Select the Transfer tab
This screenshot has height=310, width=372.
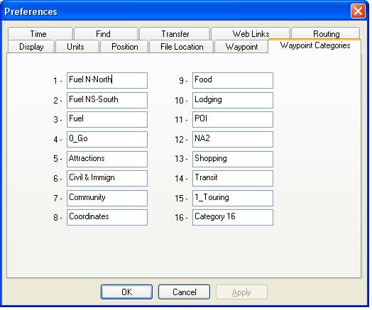coord(175,33)
